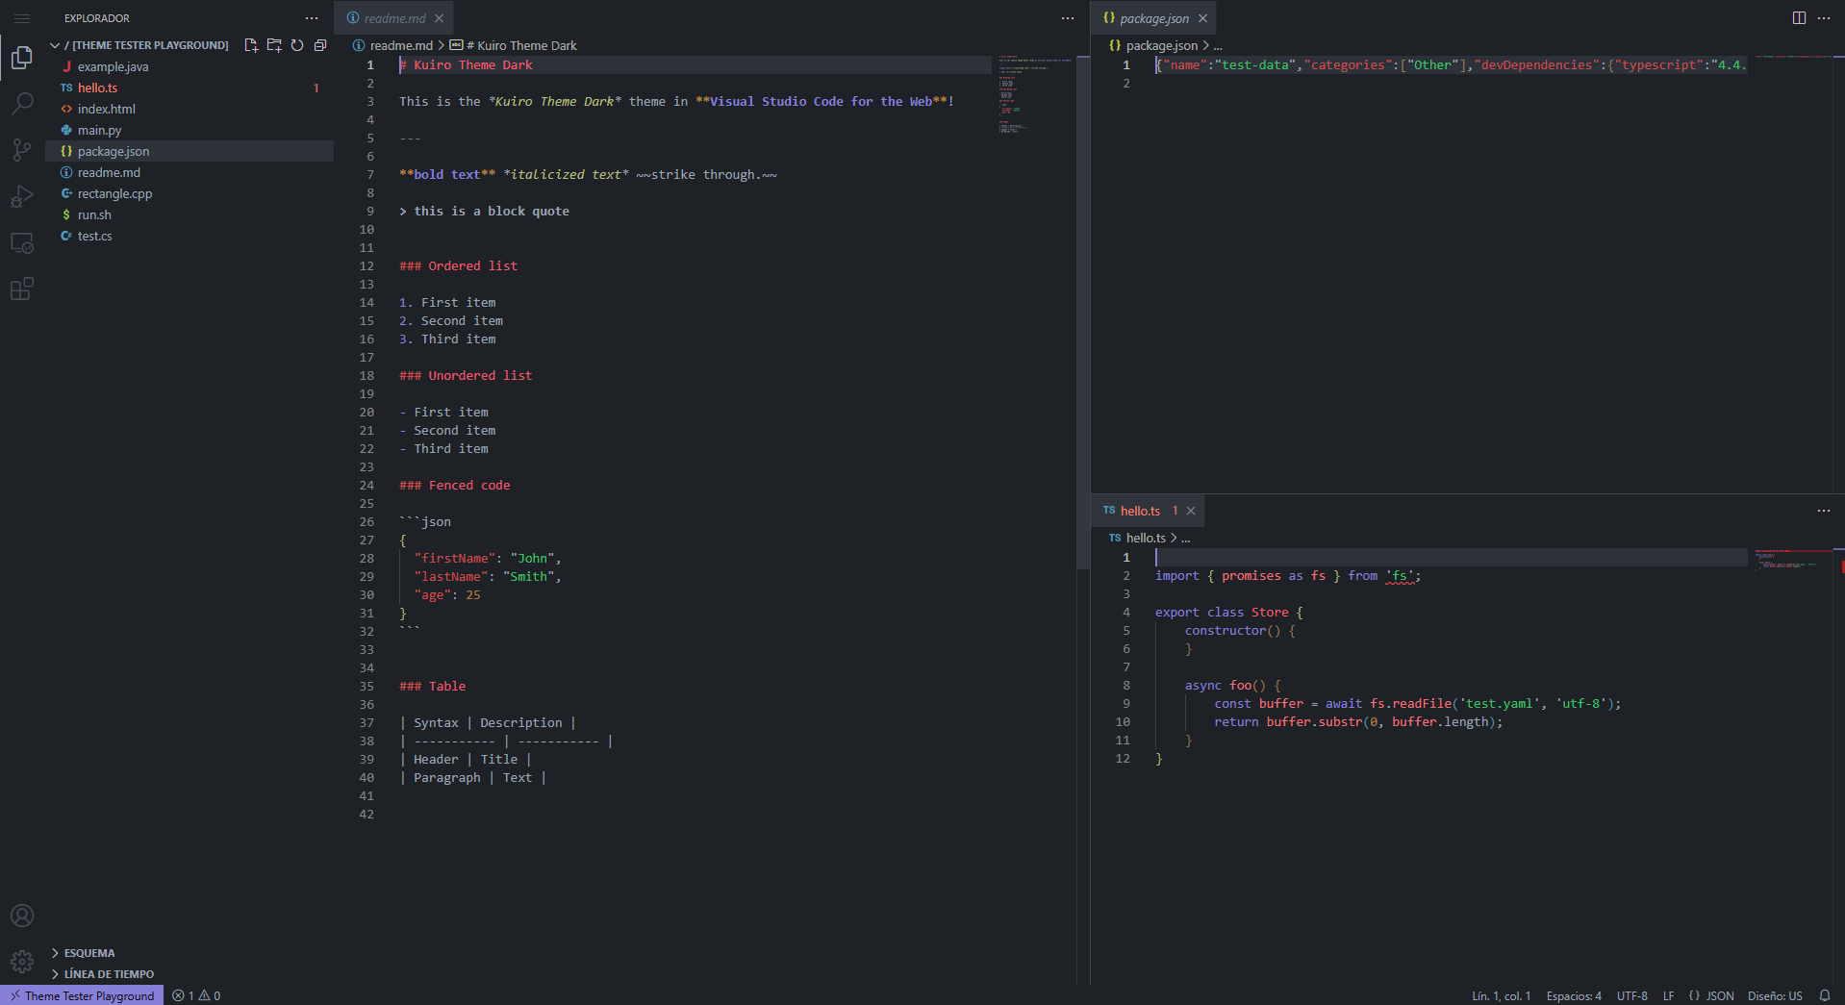Viewport: 1845px width, 1005px height.
Task: Click line number 12 in readme.md gutter
Action: (x=366, y=266)
